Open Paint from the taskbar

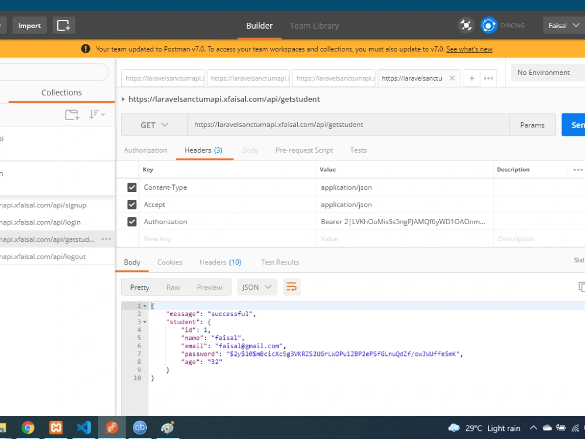167,427
